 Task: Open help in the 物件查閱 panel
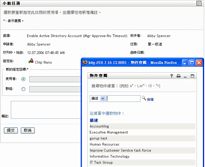coord(171,76)
